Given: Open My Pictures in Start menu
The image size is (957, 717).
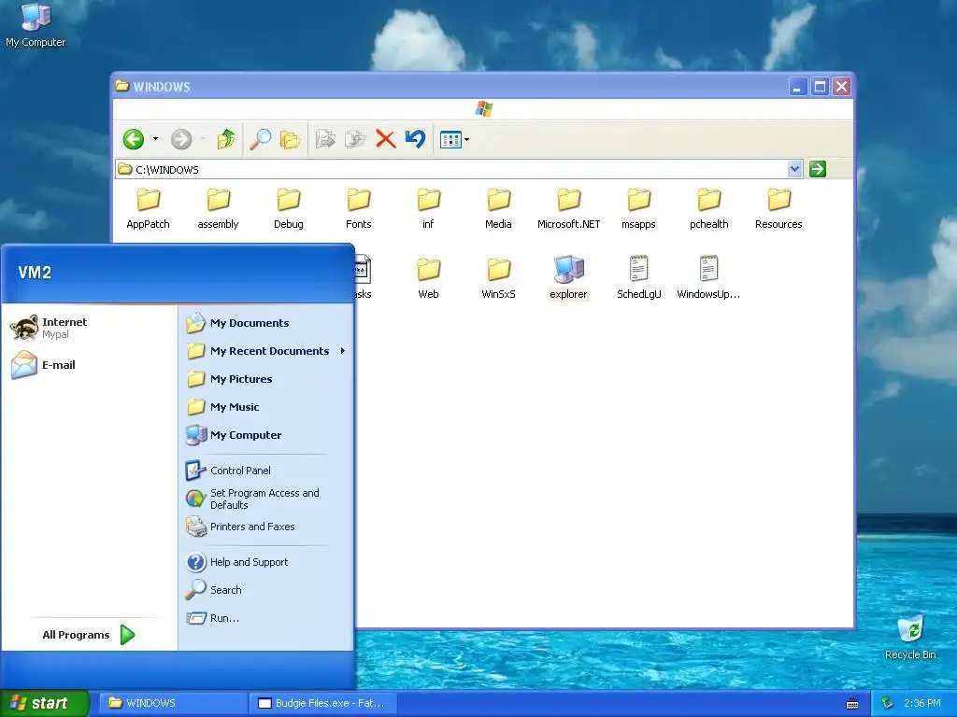Looking at the screenshot, I should click(266, 379).
